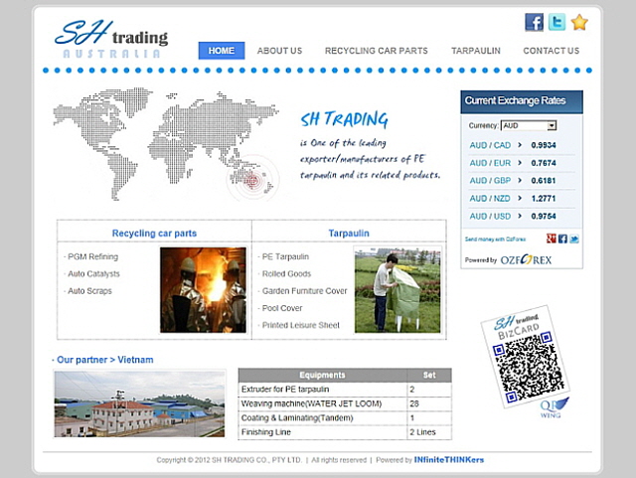Image resolution: width=636 pixels, height=478 pixels.
Task: Open the Facebook icon in the header
Action: 535,22
